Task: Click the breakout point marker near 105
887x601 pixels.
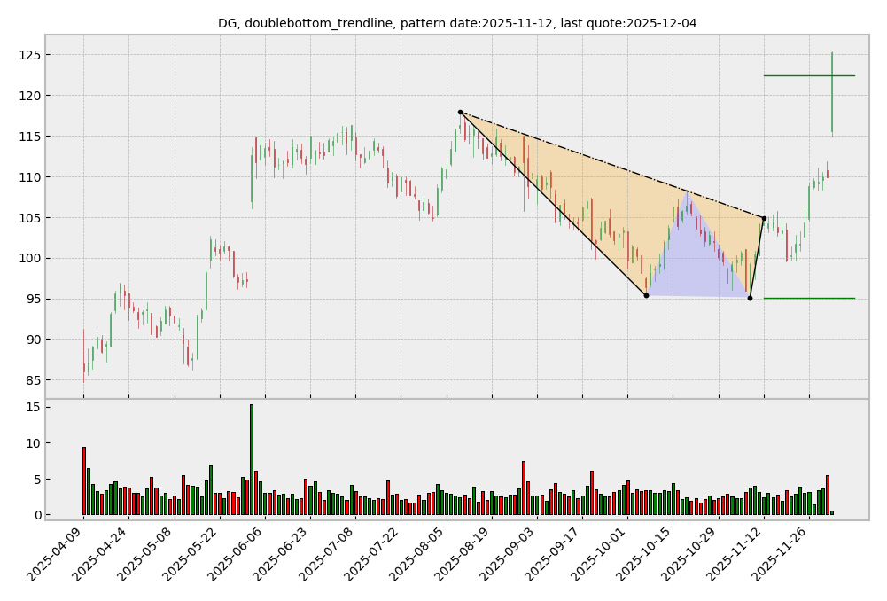Action: point(764,218)
